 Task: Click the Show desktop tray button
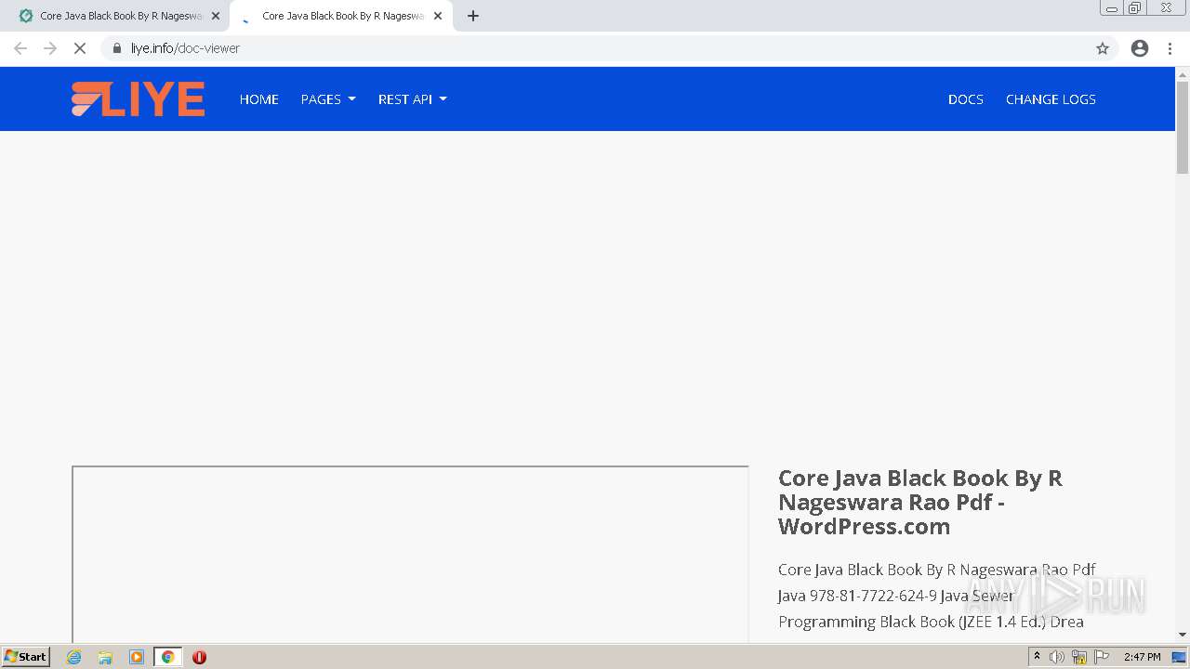[x=1180, y=657]
